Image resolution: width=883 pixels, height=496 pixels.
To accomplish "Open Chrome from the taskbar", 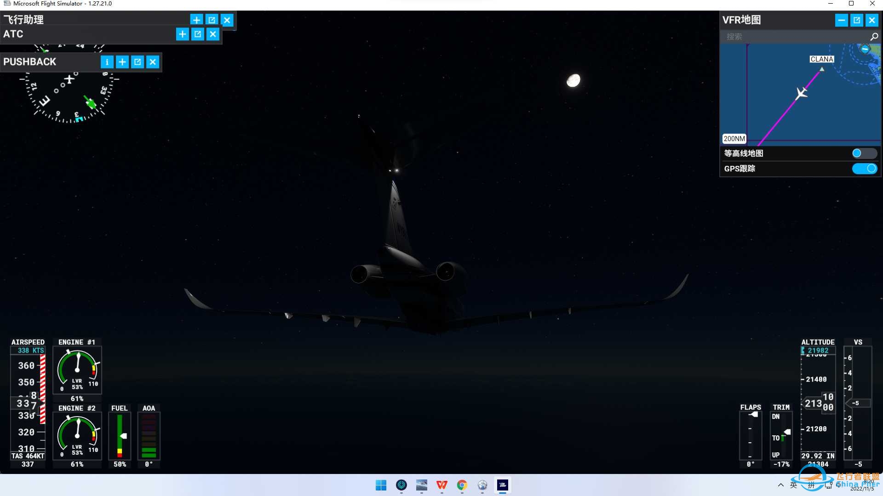I will click(x=462, y=485).
